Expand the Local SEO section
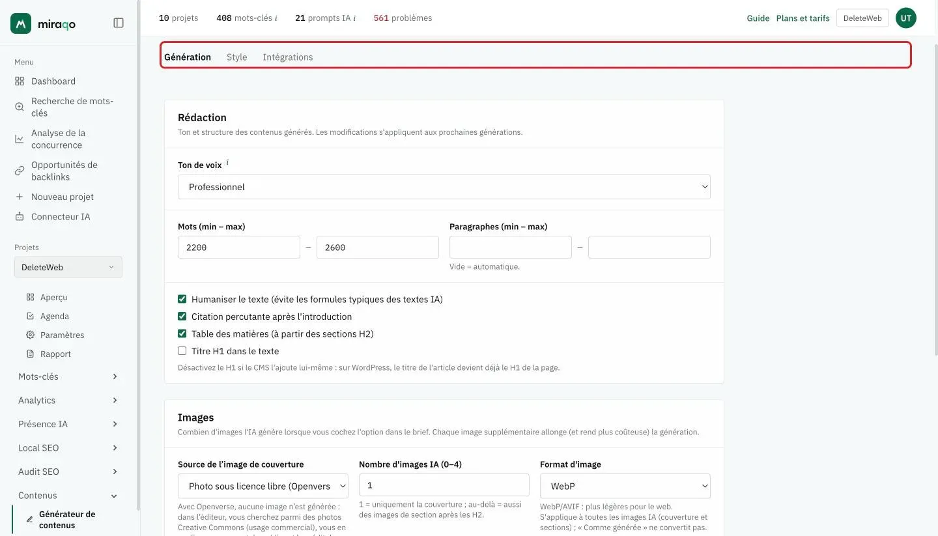 tap(68, 448)
